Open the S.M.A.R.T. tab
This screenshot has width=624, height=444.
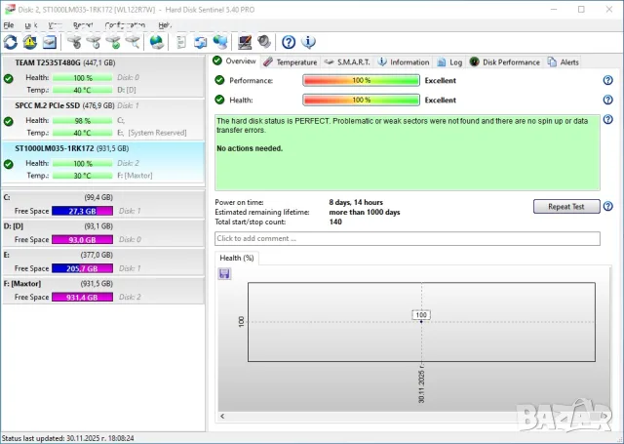[x=347, y=62]
